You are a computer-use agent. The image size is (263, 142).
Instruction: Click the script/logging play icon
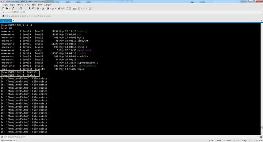(x=79, y=8)
